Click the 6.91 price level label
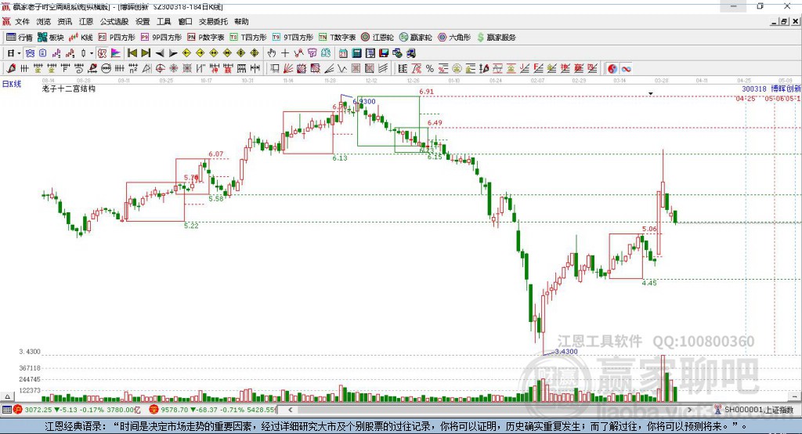This screenshot has height=434, width=802. 426,92
